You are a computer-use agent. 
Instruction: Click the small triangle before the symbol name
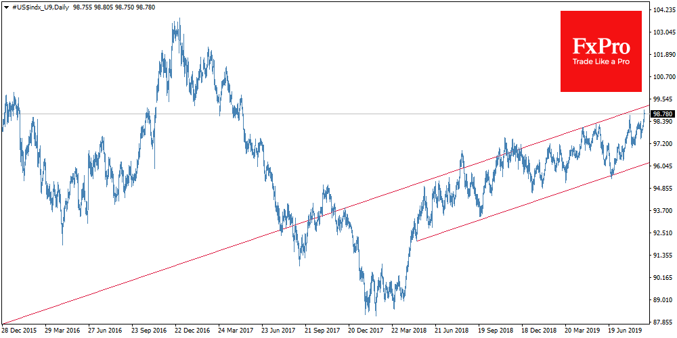coord(5,5)
